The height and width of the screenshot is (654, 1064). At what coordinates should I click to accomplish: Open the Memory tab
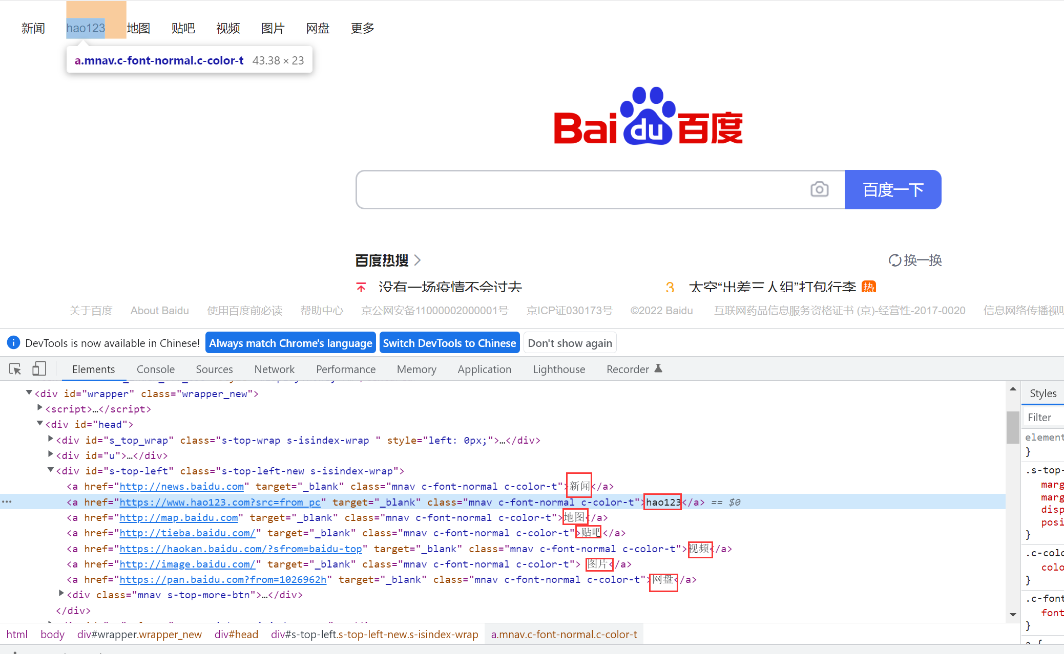coord(416,369)
